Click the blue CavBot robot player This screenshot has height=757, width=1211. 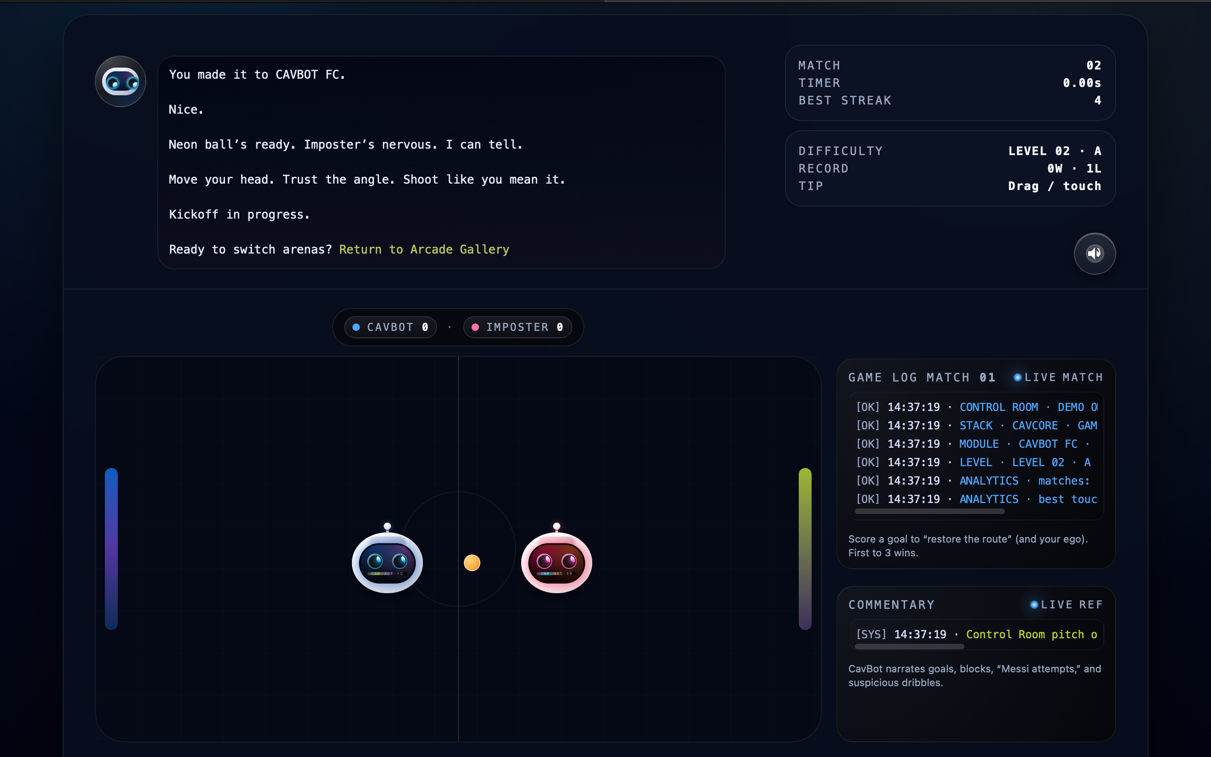[x=387, y=562]
